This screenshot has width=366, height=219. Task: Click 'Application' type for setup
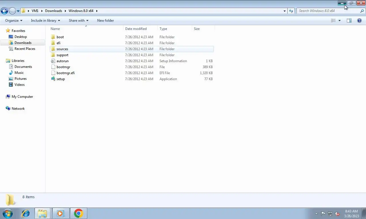click(x=168, y=79)
